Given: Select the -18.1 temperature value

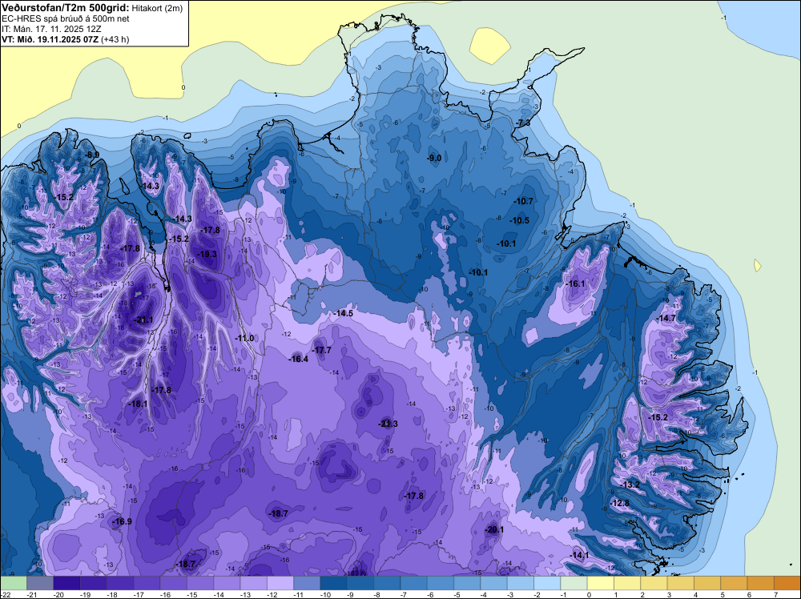Looking at the screenshot, I should (x=138, y=404).
